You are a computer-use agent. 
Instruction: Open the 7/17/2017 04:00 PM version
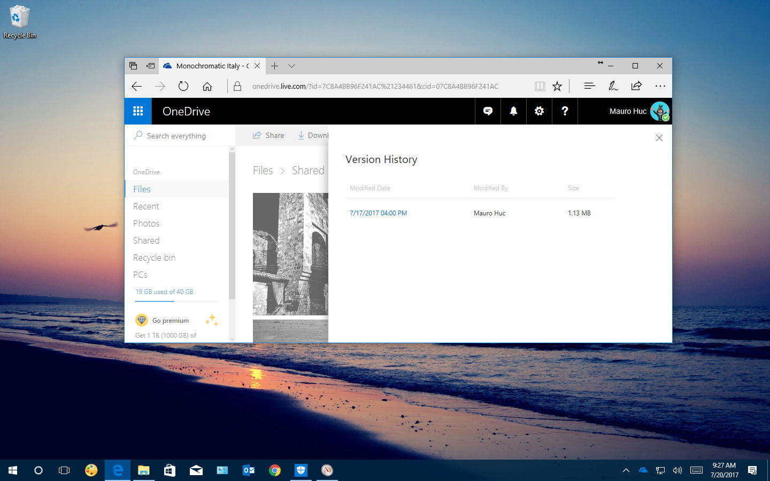(x=378, y=213)
